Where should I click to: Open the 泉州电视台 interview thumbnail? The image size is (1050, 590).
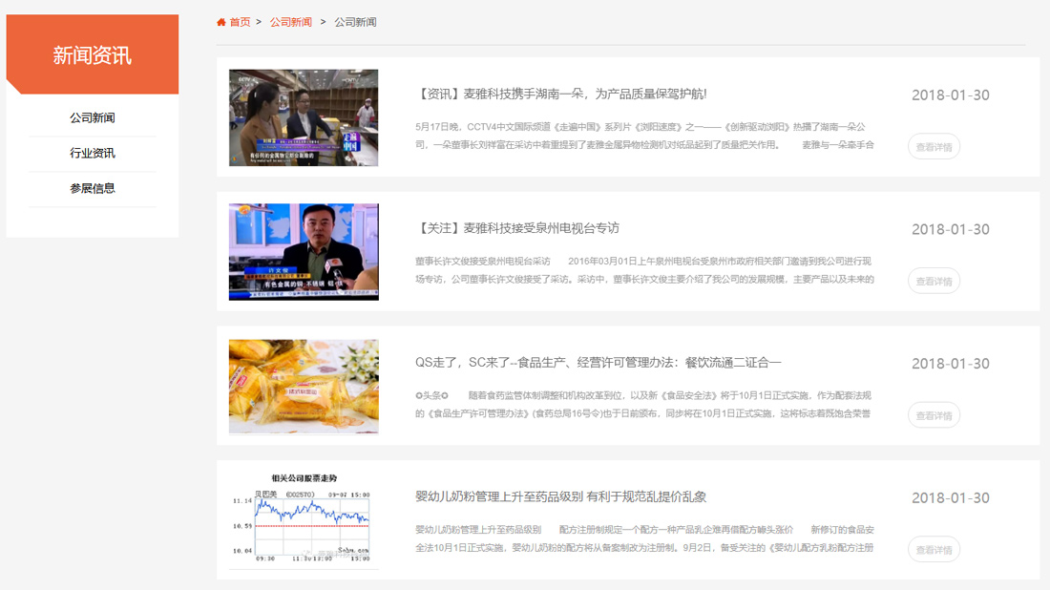pyautogui.click(x=304, y=252)
